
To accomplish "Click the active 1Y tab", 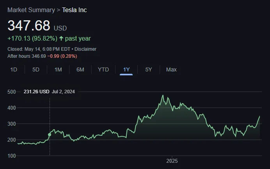I will click(x=126, y=69).
